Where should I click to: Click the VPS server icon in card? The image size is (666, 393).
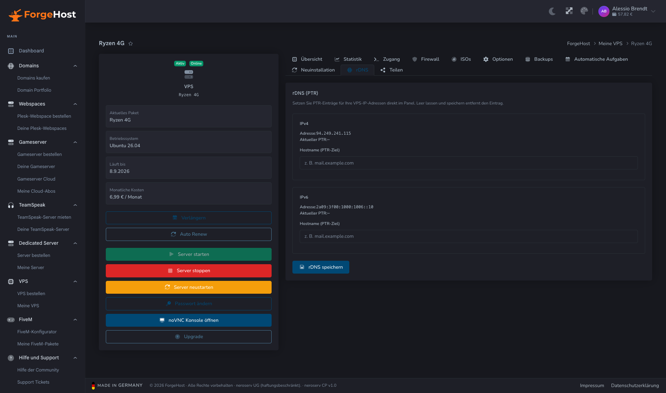pyautogui.click(x=189, y=74)
